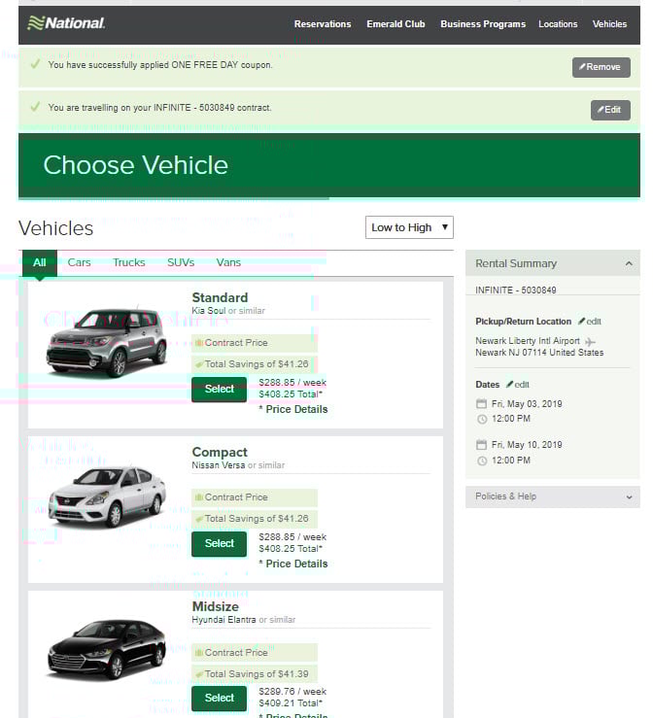Select the Compact Nissan Versa vehicle
The image size is (653, 718).
point(219,543)
